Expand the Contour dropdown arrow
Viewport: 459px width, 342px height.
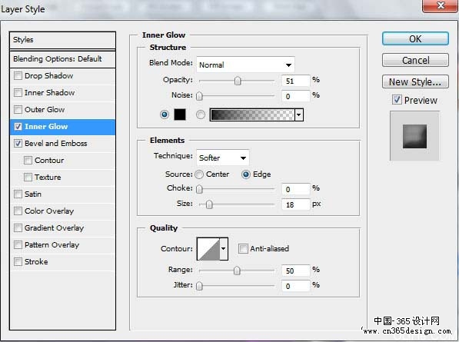224,249
